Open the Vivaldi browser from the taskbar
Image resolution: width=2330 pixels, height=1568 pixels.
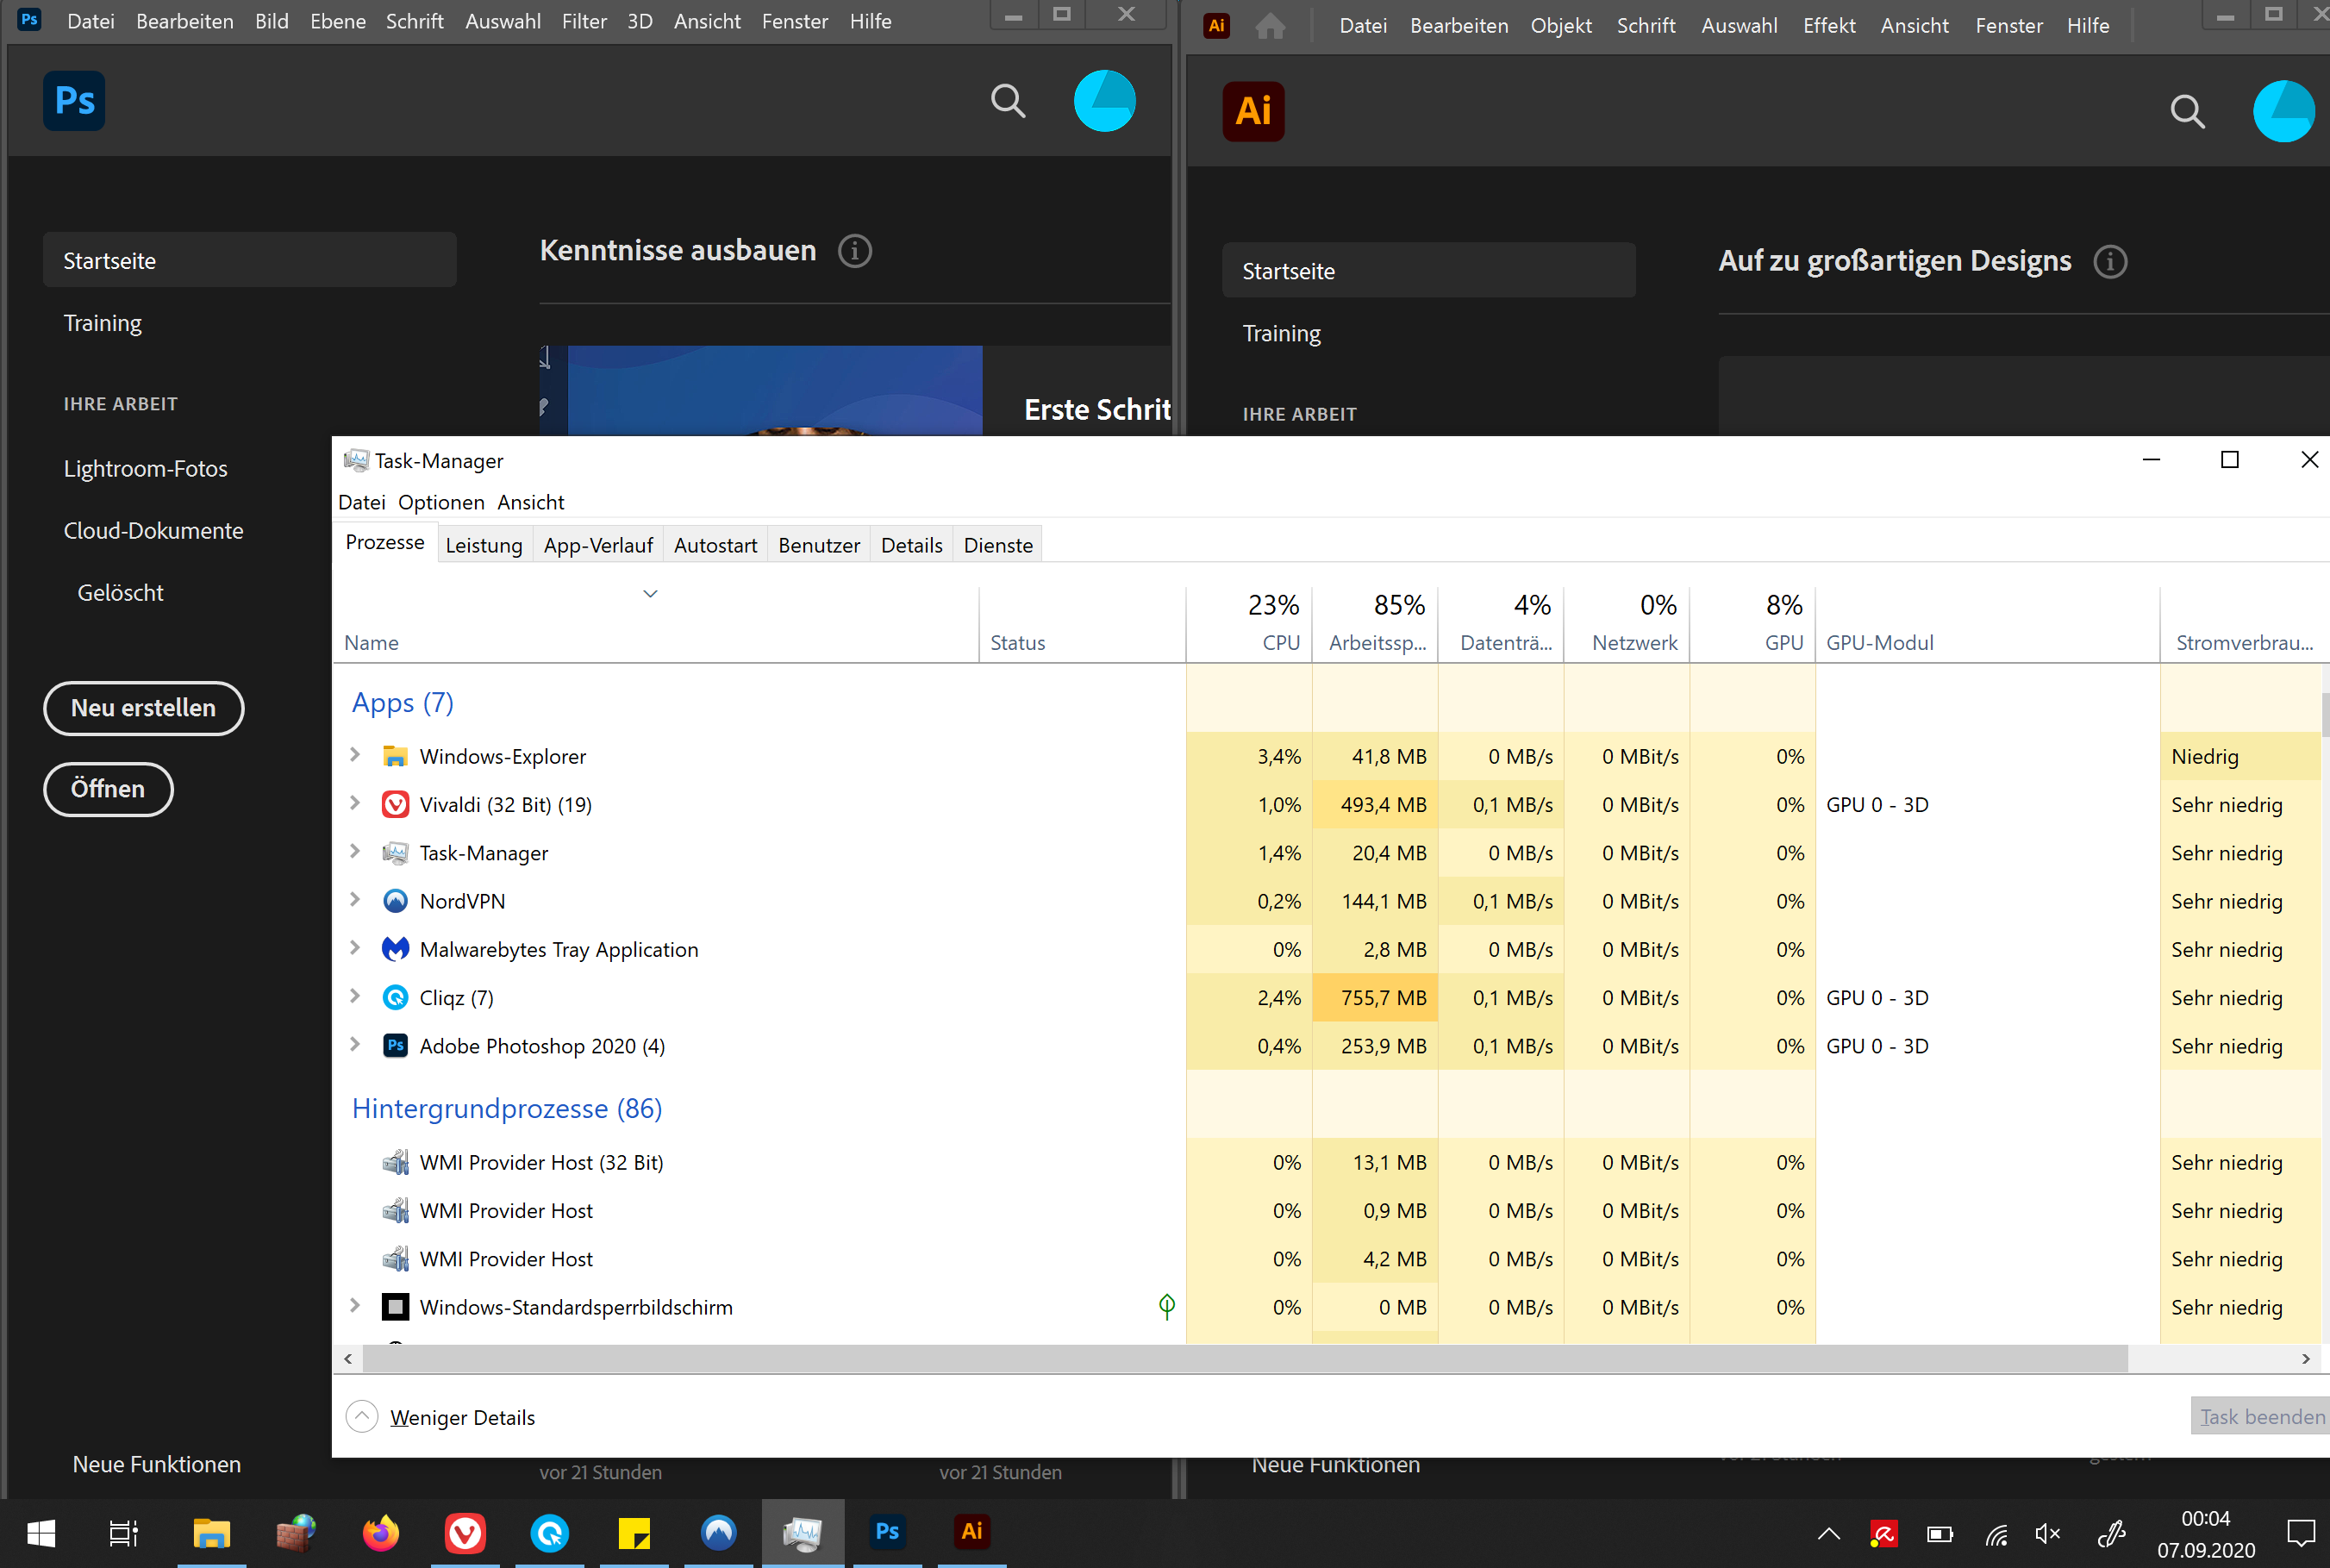tap(464, 1533)
